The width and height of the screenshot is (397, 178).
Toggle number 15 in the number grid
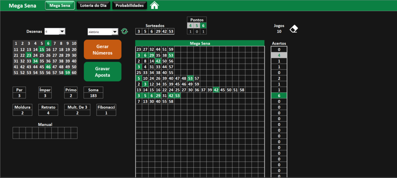pyautogui.click(x=41, y=49)
